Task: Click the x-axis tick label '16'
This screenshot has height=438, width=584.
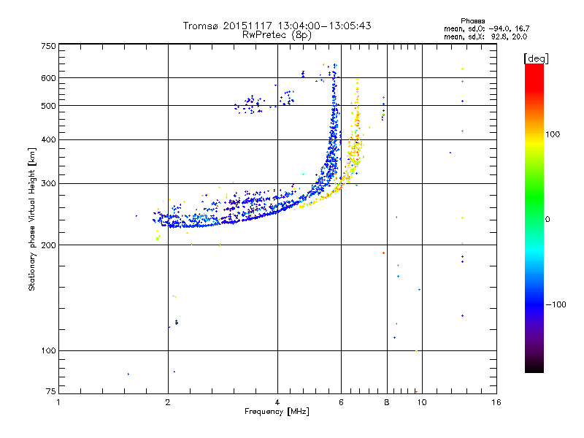Action: coord(496,402)
